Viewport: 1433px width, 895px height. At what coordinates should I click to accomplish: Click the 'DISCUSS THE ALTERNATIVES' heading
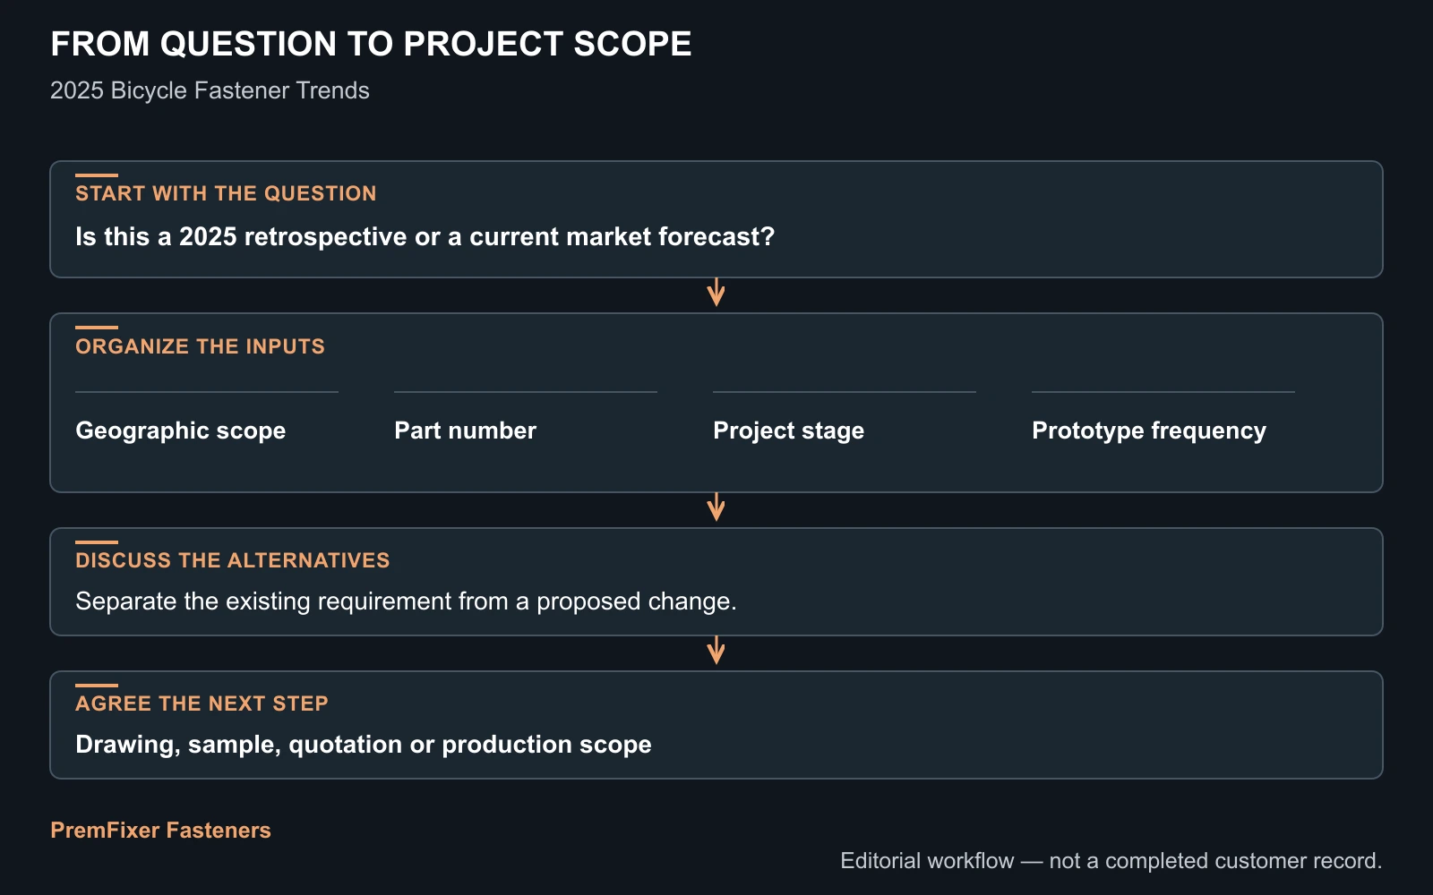tap(233, 560)
